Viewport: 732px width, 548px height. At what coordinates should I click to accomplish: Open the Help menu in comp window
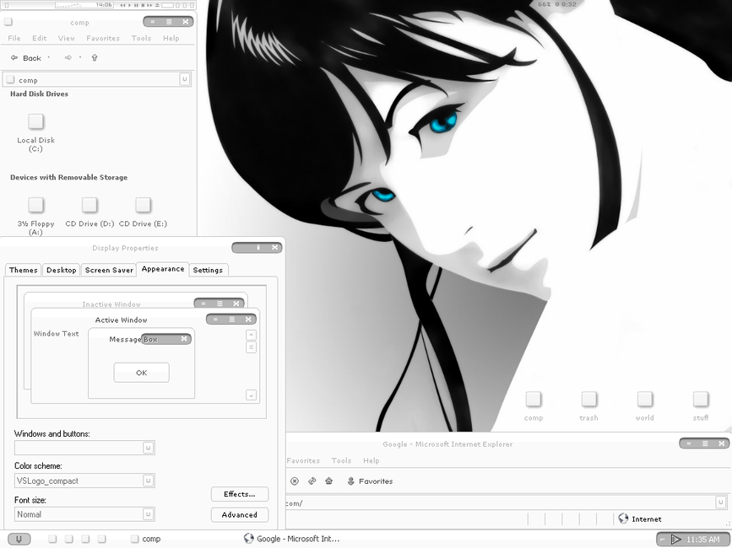pyautogui.click(x=171, y=38)
